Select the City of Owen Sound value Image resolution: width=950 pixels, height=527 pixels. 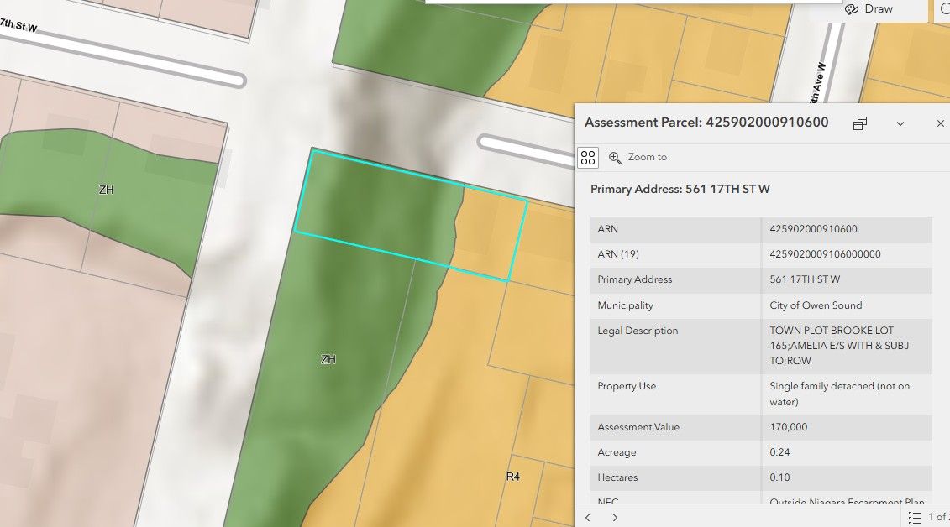coord(816,305)
